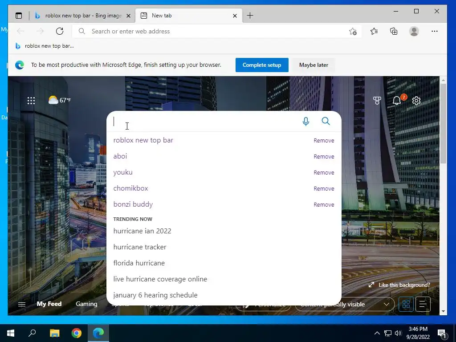Click the Microsoft Edge taskbar icon
456x342 pixels.
pos(98,333)
